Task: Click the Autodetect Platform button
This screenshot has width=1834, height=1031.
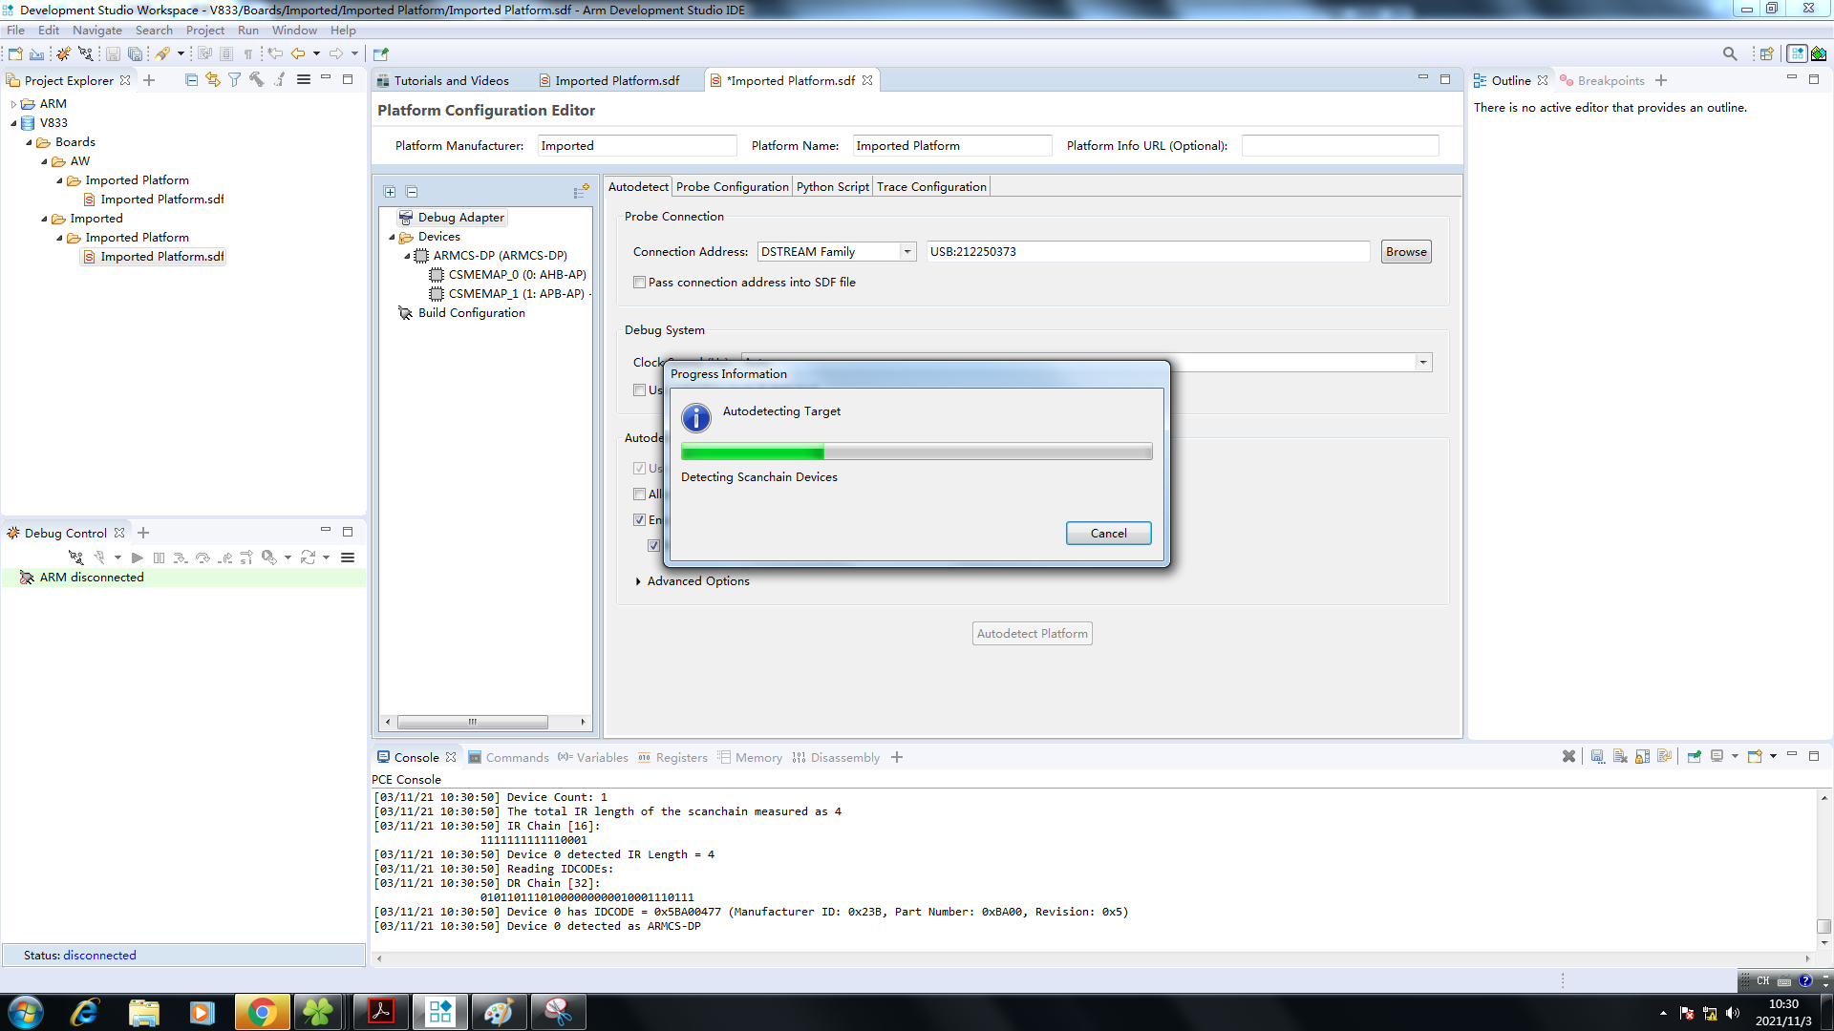Action: [1031, 632]
